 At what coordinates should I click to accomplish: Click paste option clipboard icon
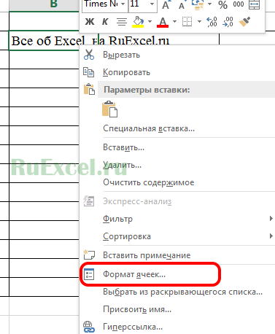[109, 109]
